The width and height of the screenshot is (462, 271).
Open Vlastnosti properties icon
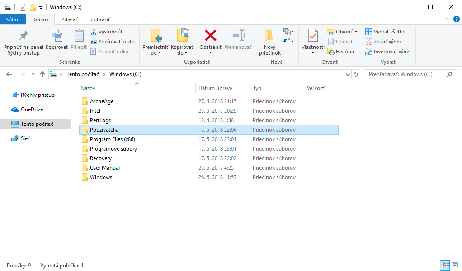313,35
